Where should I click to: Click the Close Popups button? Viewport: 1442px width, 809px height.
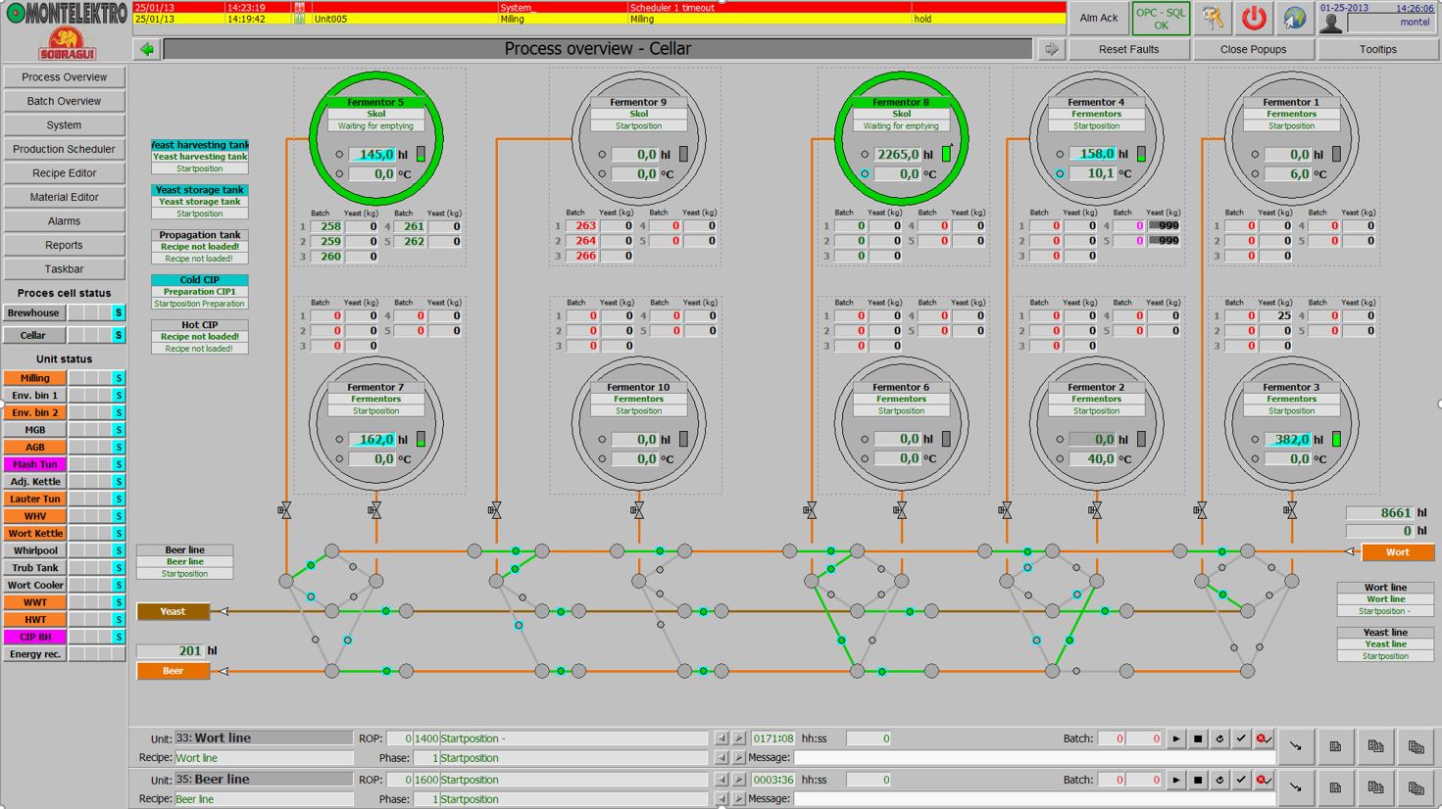click(x=1253, y=49)
